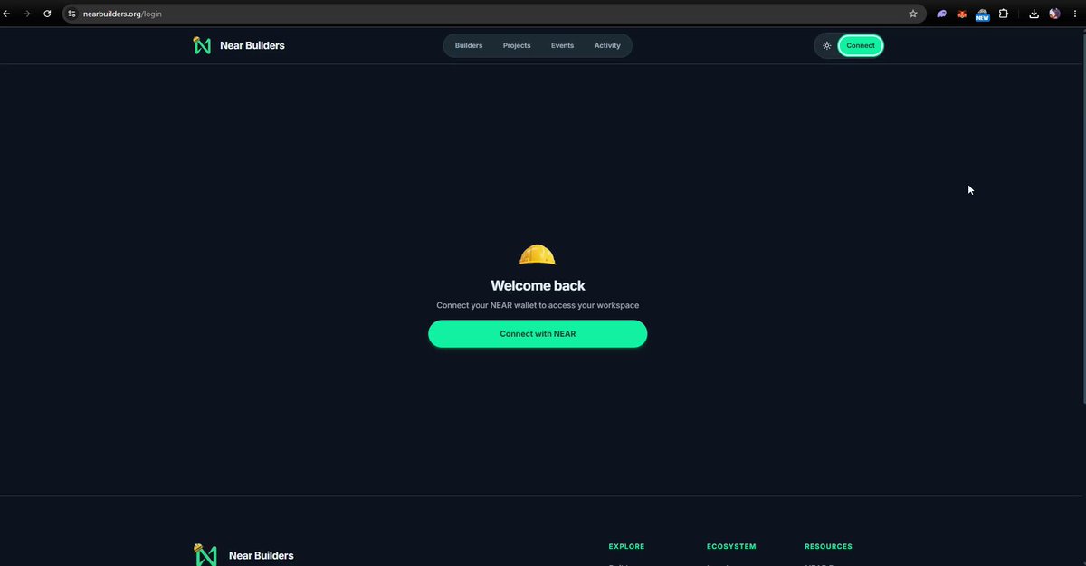This screenshot has width=1086, height=566.
Task: Open the purple ghost extension icon
Action: (942, 14)
